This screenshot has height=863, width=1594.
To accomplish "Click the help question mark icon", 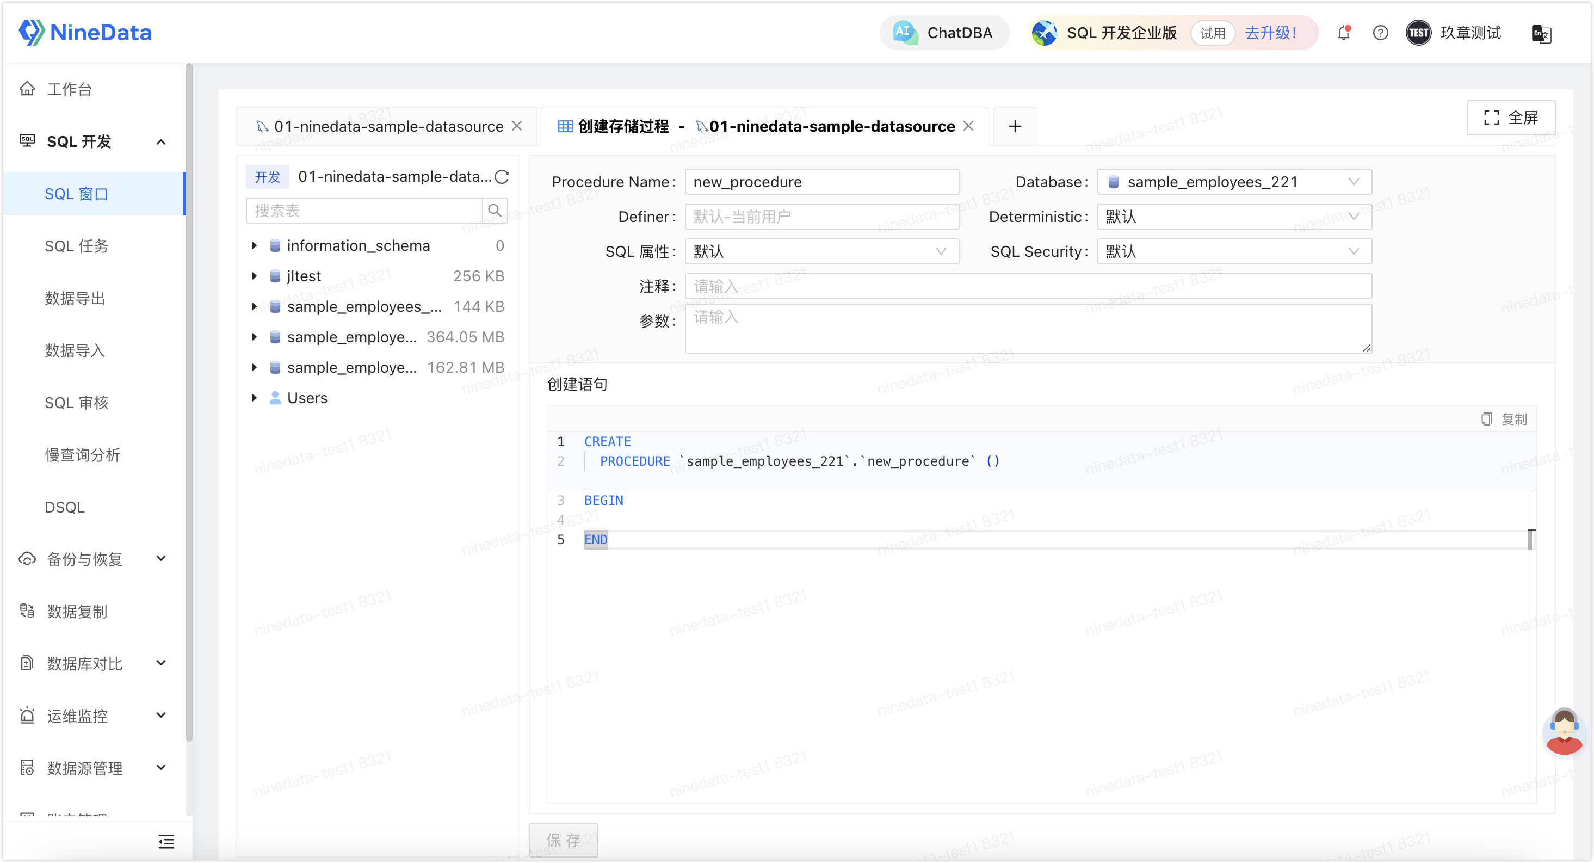I will (1380, 33).
